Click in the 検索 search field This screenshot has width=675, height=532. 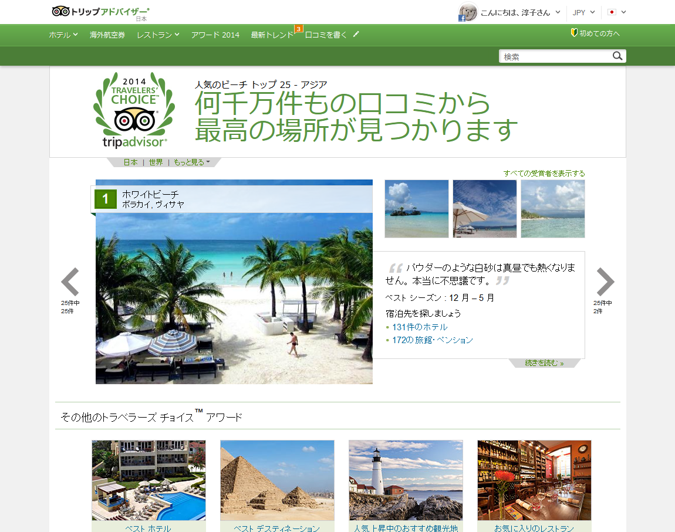(555, 56)
